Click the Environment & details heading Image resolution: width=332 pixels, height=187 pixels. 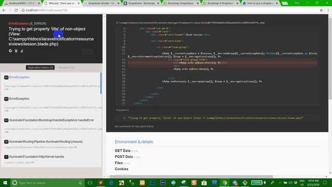coord(134,142)
